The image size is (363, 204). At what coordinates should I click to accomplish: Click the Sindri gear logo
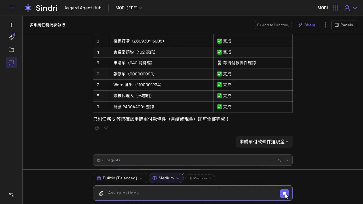[x=28, y=8]
